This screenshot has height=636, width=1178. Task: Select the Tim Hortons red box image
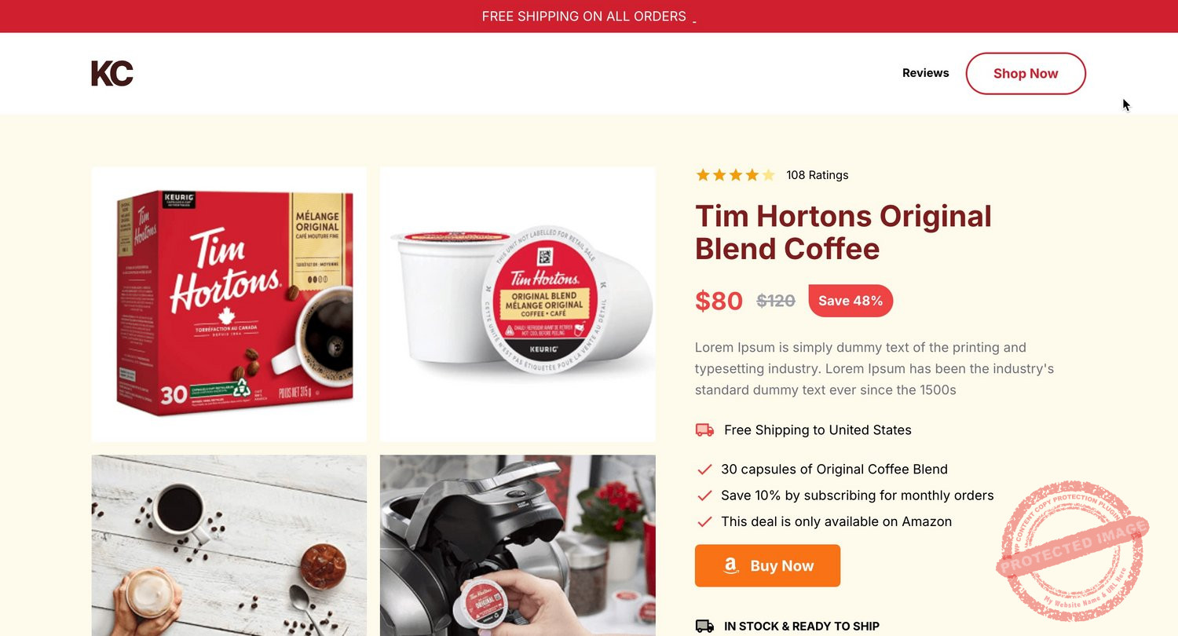(x=229, y=304)
